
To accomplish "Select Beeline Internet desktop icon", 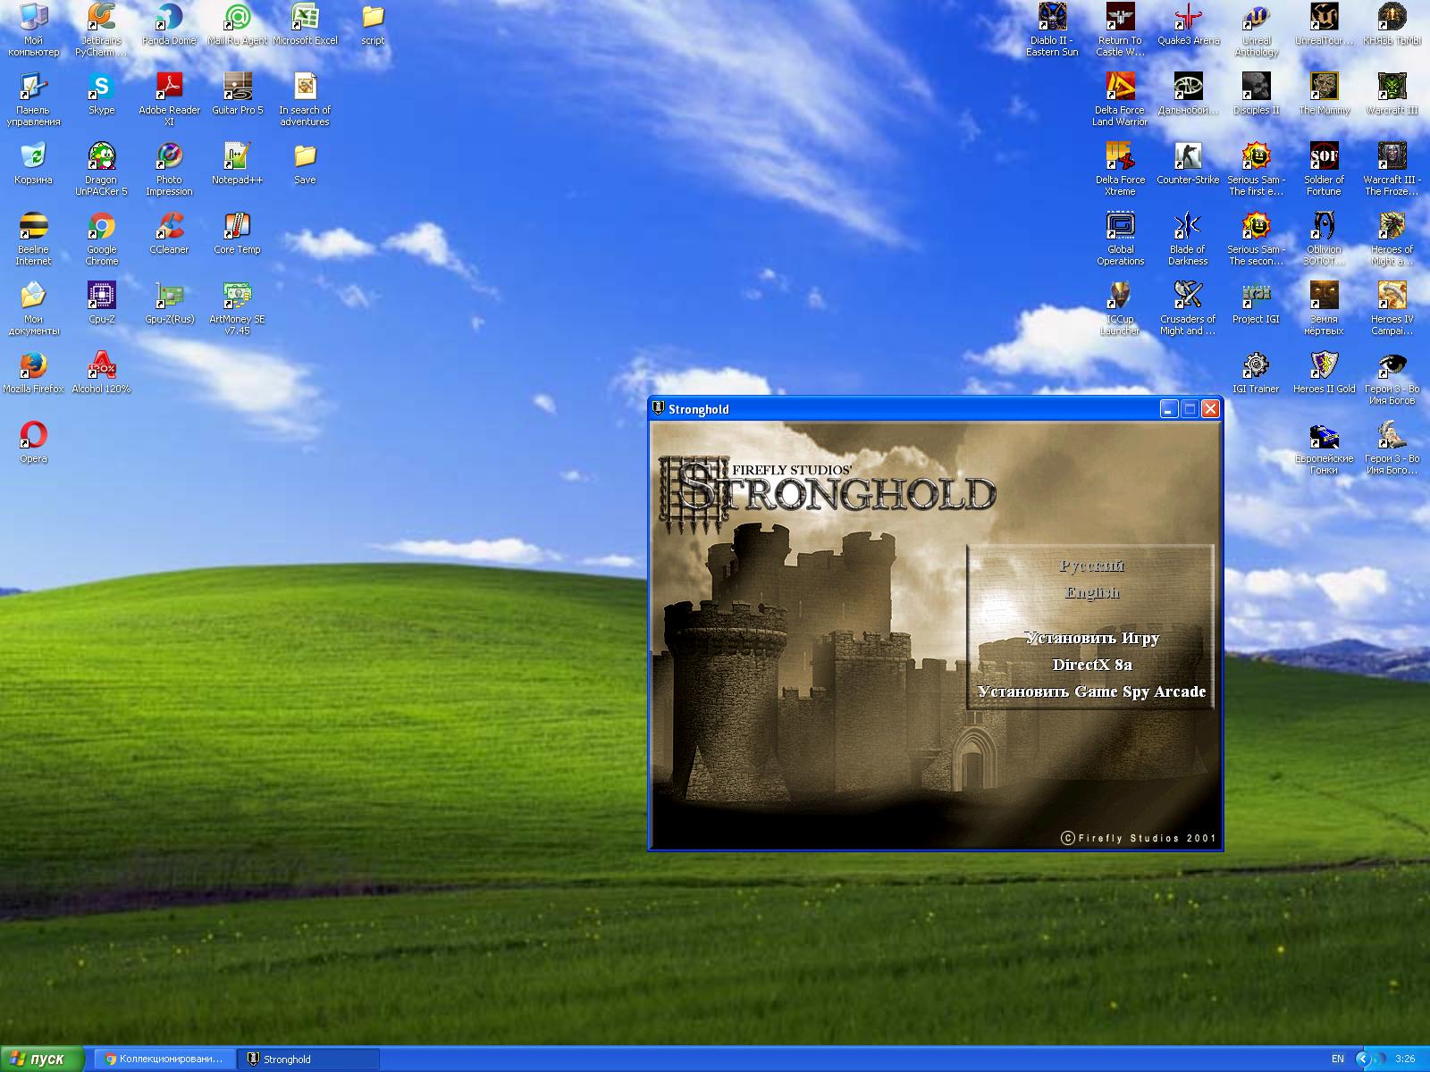I will pos(33,239).
